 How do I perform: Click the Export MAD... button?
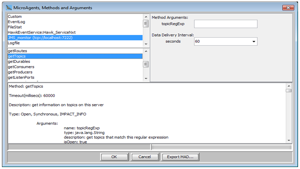(x=180, y=157)
